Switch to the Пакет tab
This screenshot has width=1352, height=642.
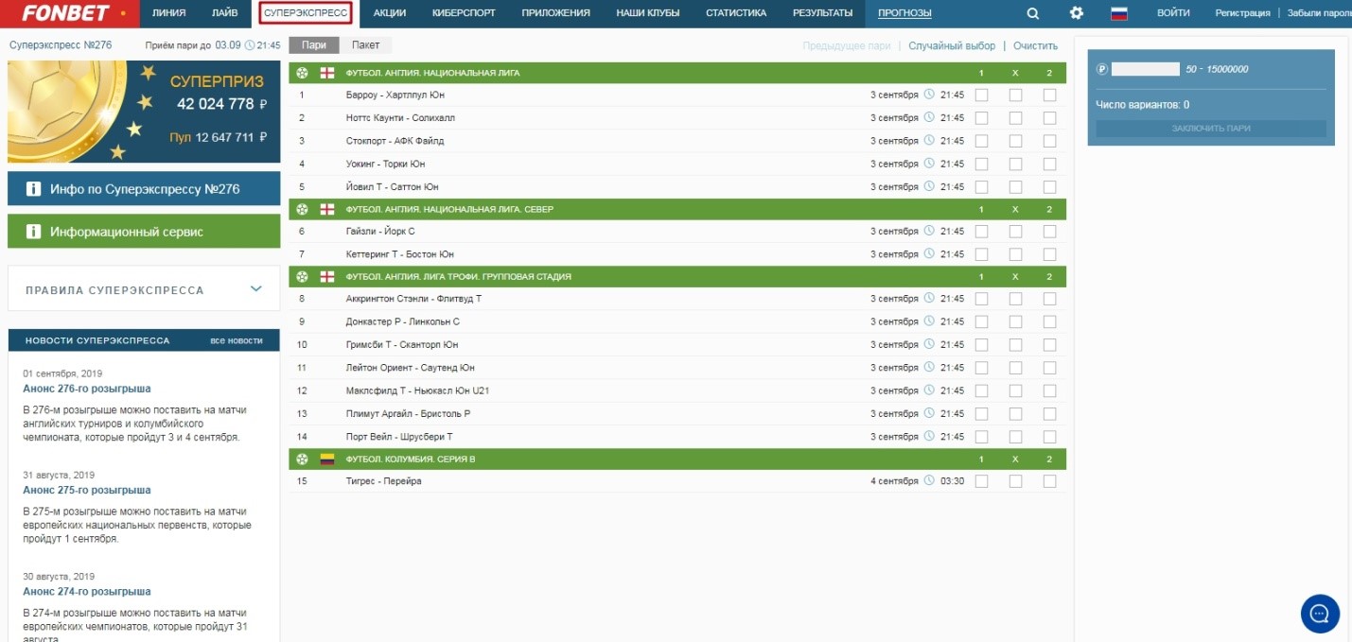[365, 45]
